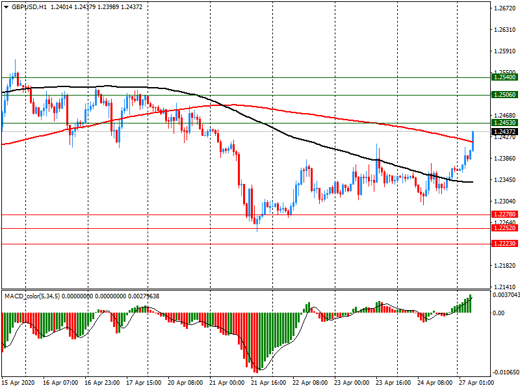The image size is (520, 390).
Task: Click the 21 Apr 16:00 time axis label
Action: [268, 383]
